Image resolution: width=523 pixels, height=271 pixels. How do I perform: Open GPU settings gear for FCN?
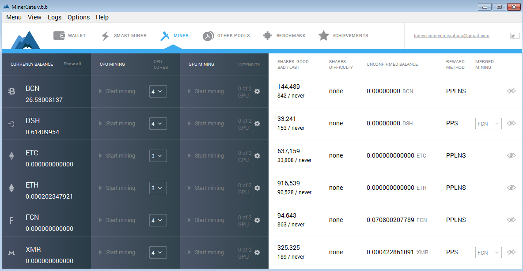tap(257, 220)
